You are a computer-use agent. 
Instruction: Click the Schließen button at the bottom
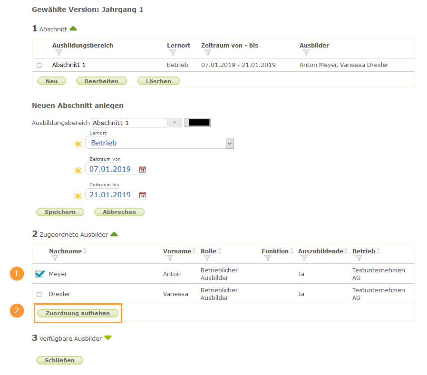[x=59, y=360]
